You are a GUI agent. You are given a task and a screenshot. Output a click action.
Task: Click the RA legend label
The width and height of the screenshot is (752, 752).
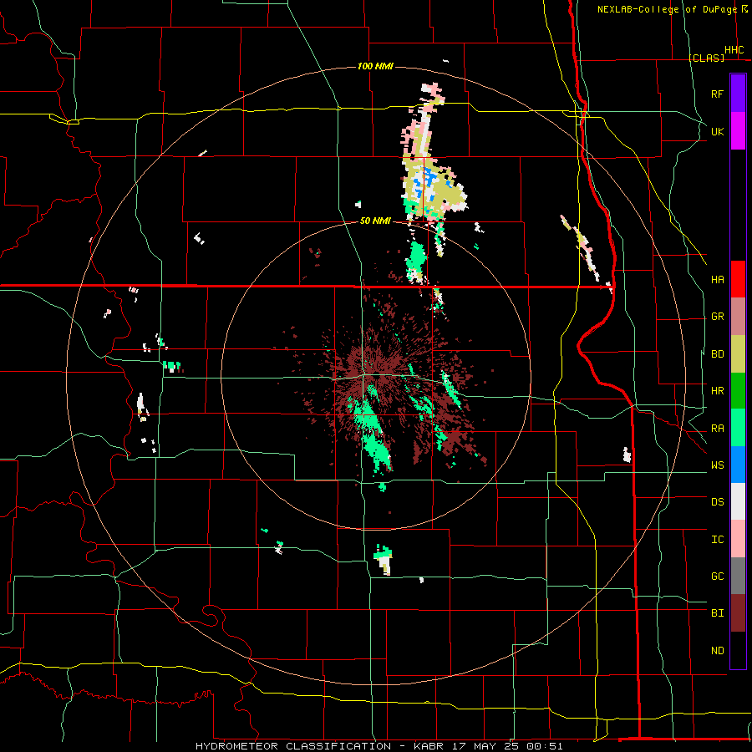pyautogui.click(x=717, y=429)
